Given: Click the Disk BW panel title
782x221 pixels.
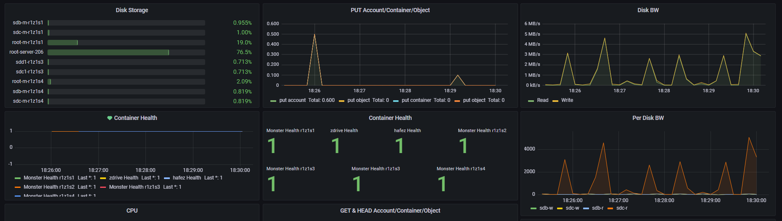Looking at the screenshot, I should (648, 10).
